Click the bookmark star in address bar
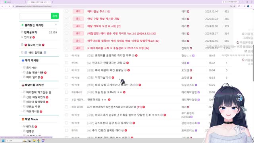 pyautogui.click(x=234, y=6)
